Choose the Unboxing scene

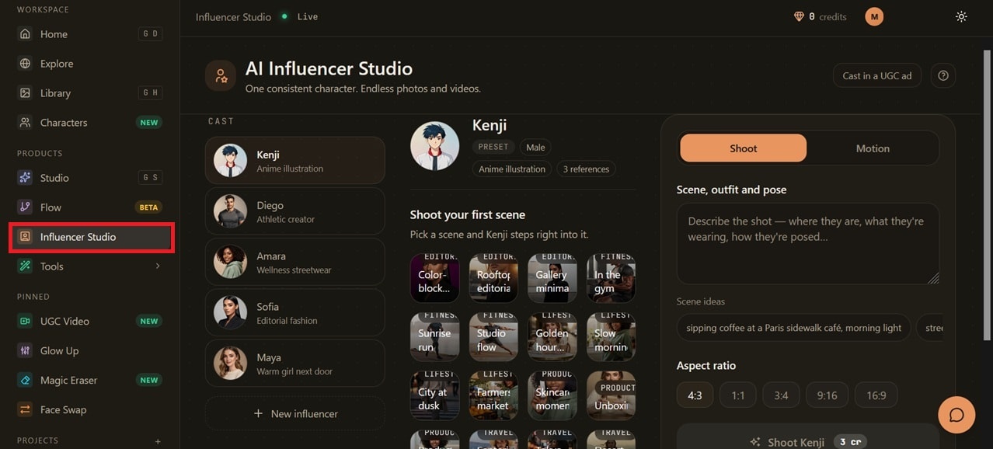click(x=611, y=396)
